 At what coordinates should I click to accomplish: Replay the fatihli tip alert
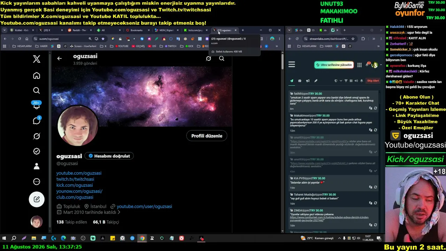(375, 108)
